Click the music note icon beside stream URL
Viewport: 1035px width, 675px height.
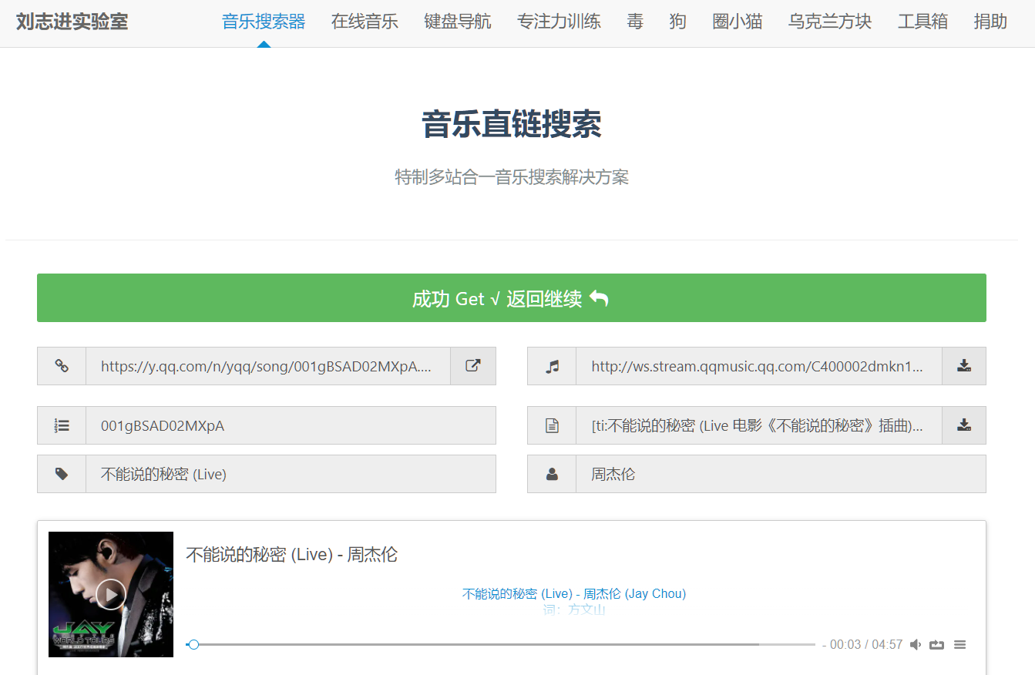coord(552,366)
